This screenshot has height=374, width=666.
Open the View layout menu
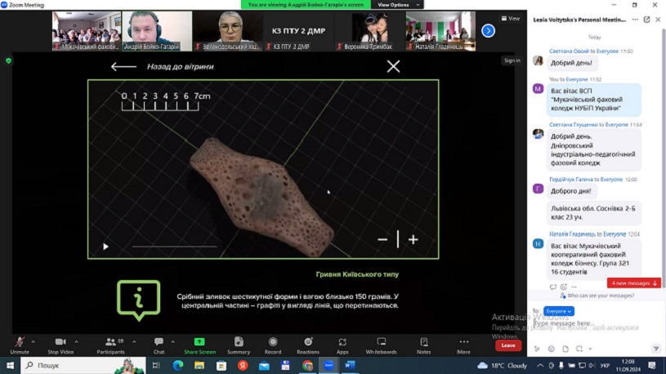[x=511, y=18]
